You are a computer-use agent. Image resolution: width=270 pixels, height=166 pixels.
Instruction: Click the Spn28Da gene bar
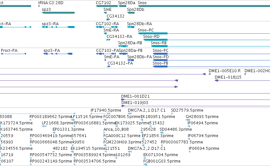tap(122, 6)
